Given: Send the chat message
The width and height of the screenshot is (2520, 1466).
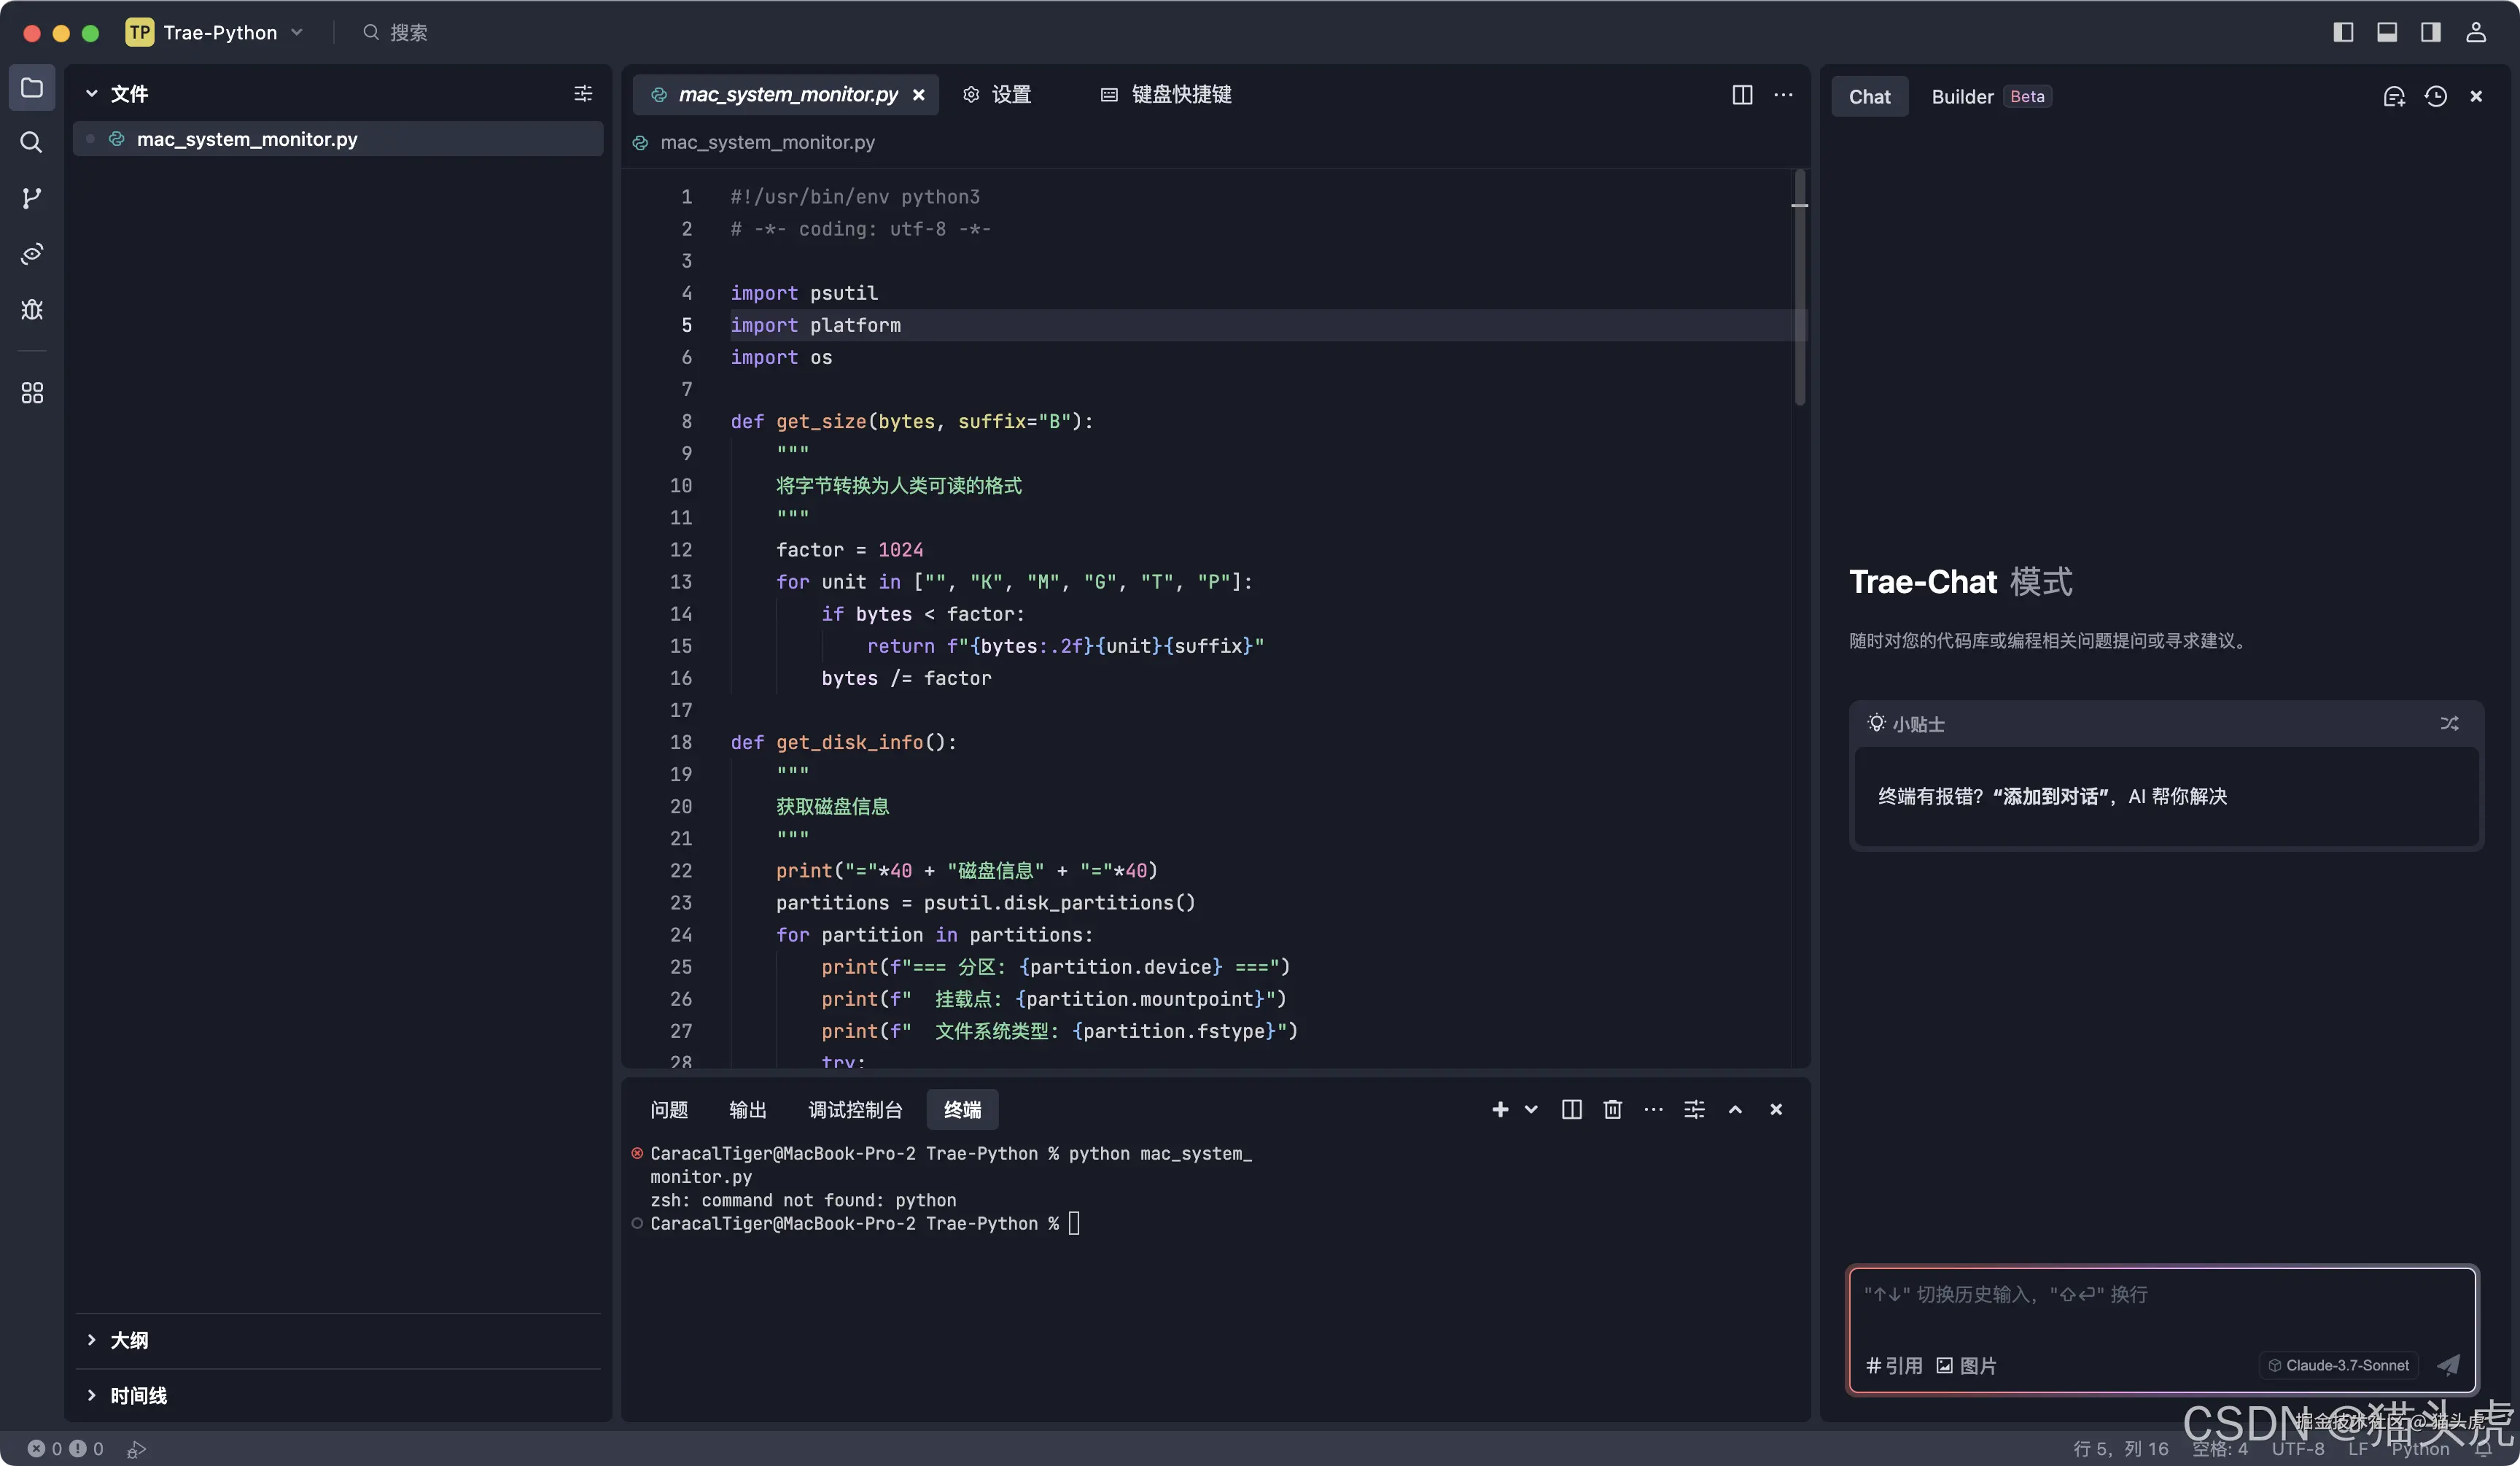Looking at the screenshot, I should tap(2448, 1365).
